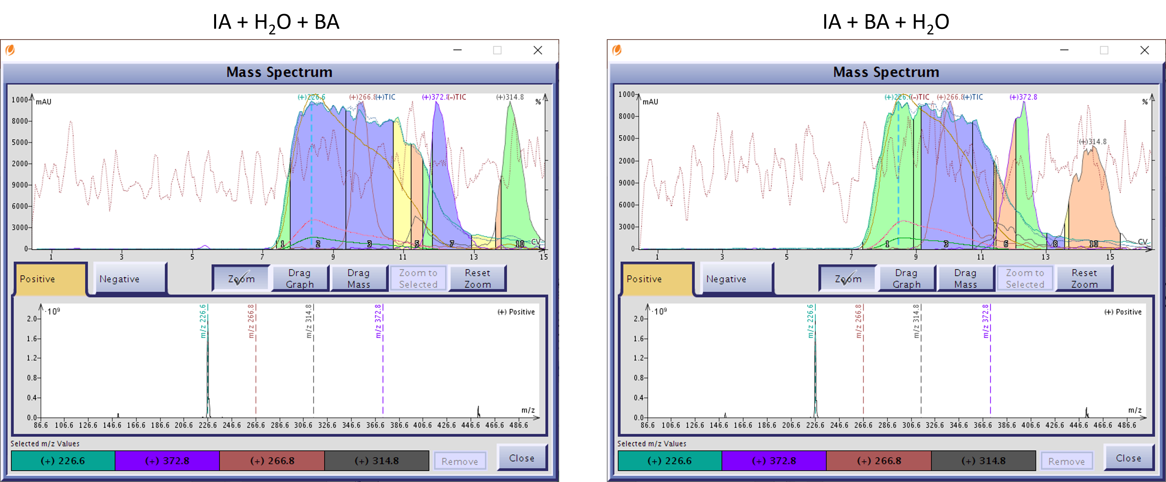Close the right window with X icon
The width and height of the screenshot is (1166, 482).
click(x=1144, y=50)
